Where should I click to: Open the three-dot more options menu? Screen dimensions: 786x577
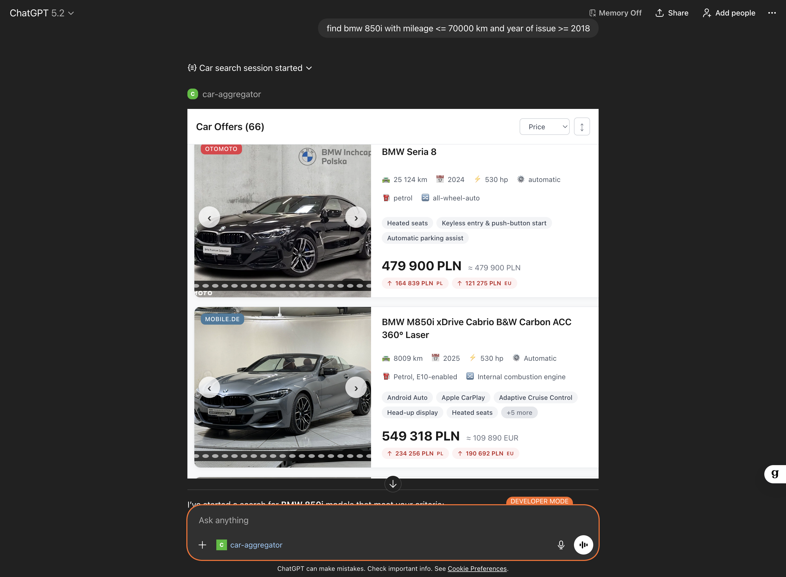tap(772, 13)
